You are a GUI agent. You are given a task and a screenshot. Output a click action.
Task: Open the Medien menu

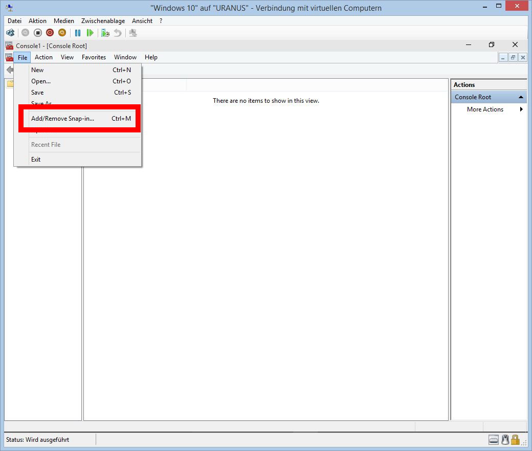[63, 21]
